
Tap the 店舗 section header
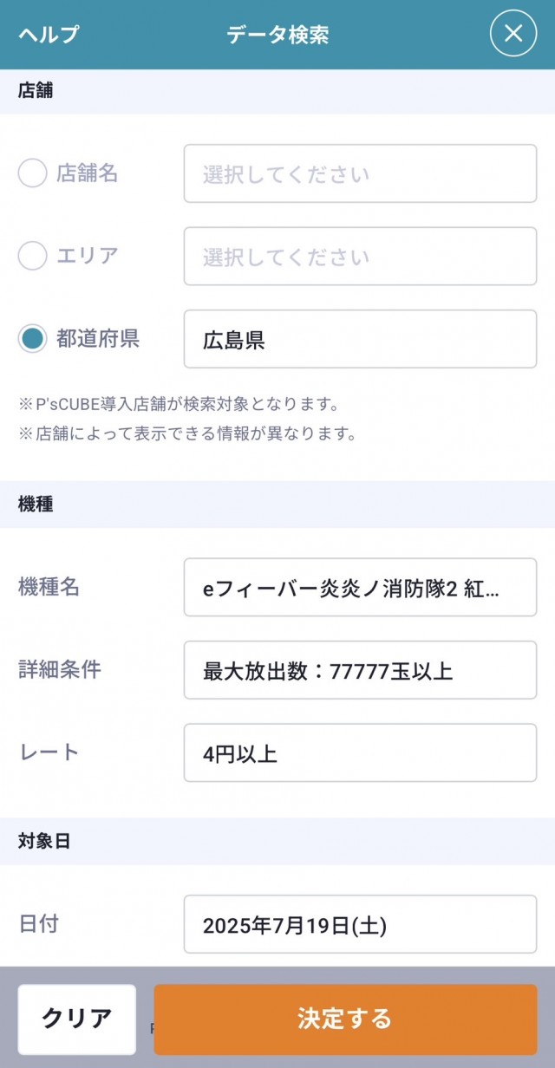click(35, 90)
